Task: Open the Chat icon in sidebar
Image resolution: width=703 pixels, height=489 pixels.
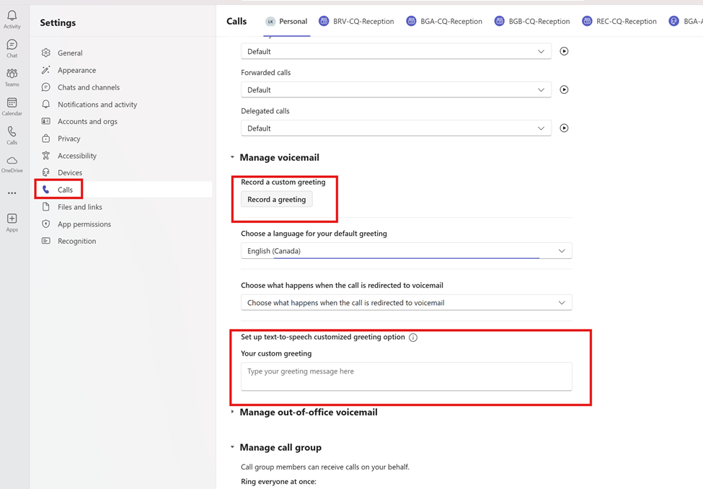Action: point(12,48)
